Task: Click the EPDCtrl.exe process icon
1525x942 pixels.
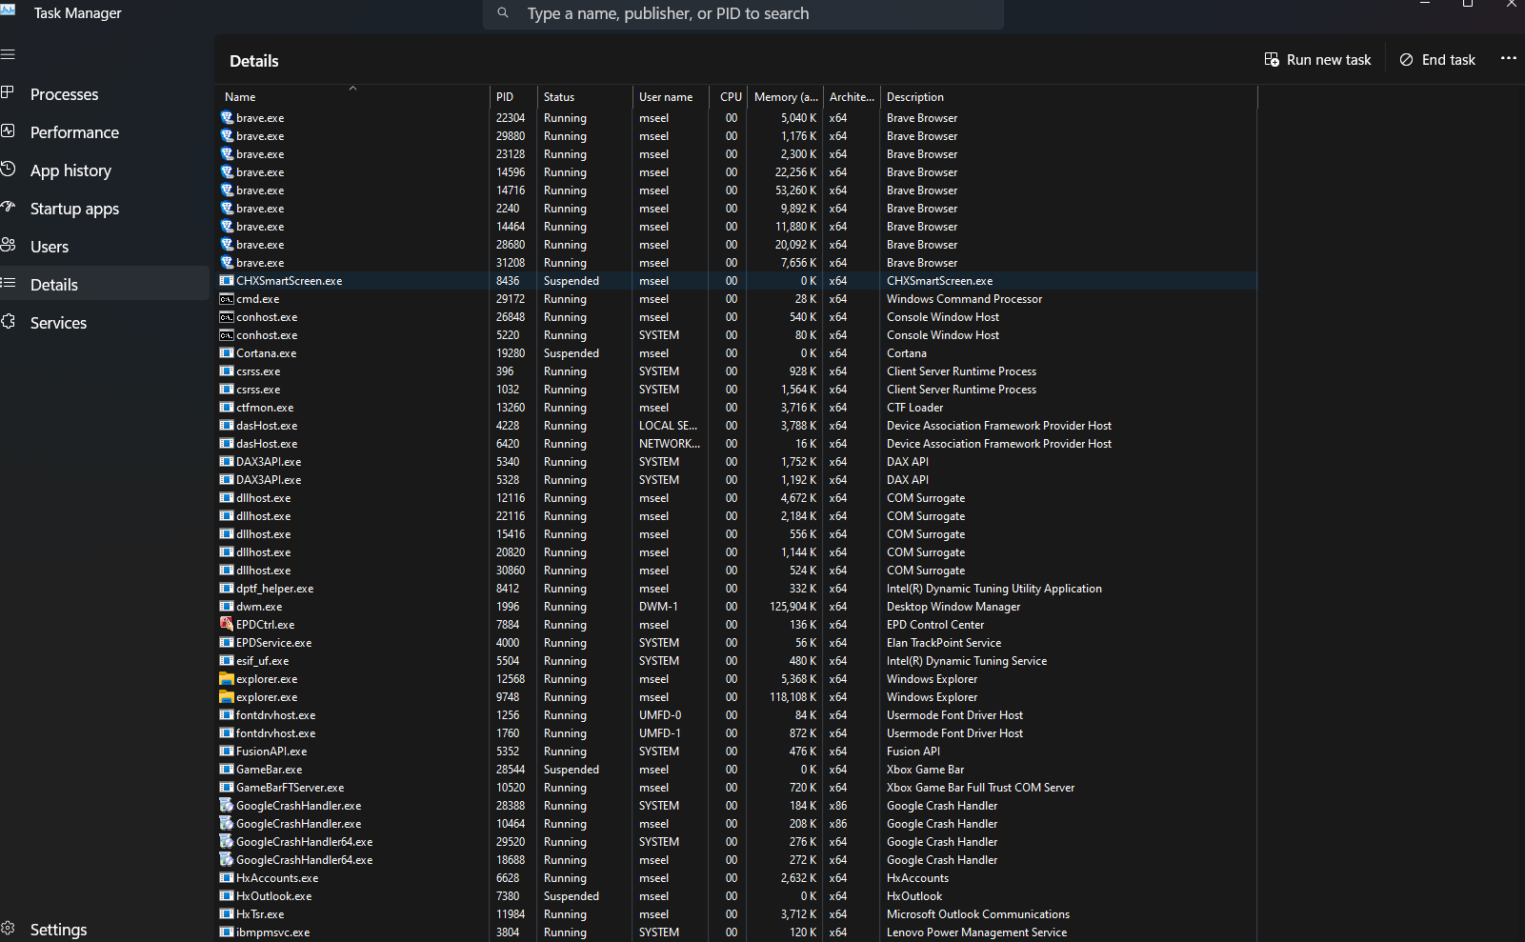Action: 227,625
